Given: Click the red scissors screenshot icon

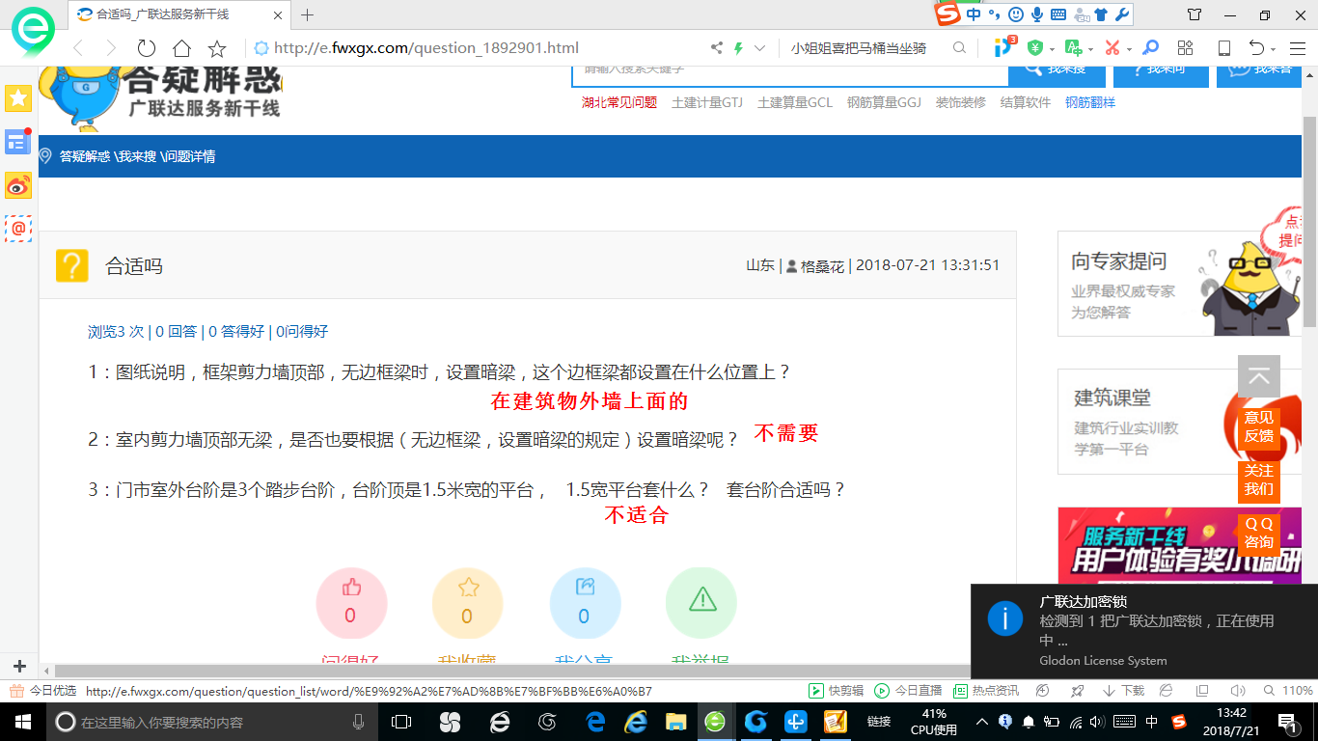Looking at the screenshot, I should (x=1112, y=48).
